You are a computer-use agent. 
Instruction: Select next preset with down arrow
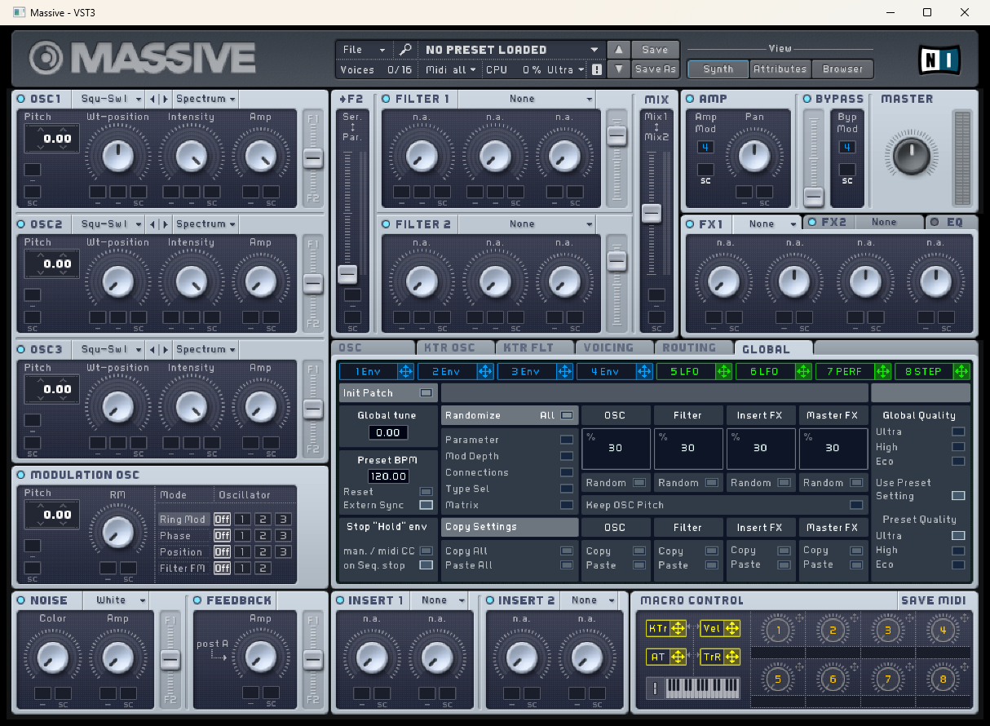620,69
